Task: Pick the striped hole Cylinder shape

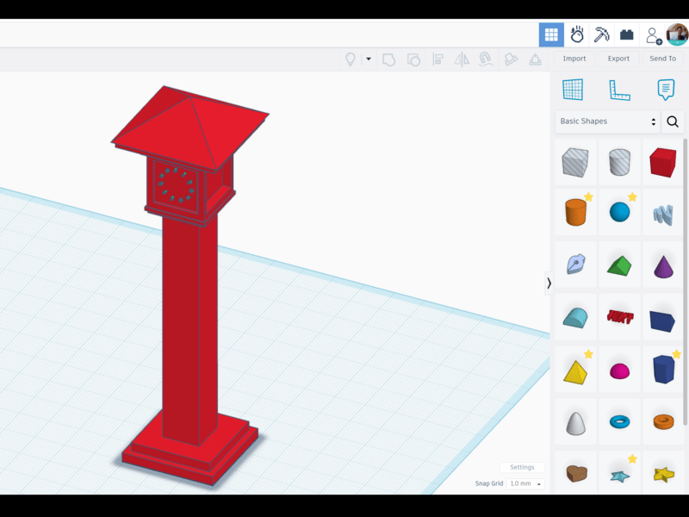Action: pyautogui.click(x=619, y=162)
